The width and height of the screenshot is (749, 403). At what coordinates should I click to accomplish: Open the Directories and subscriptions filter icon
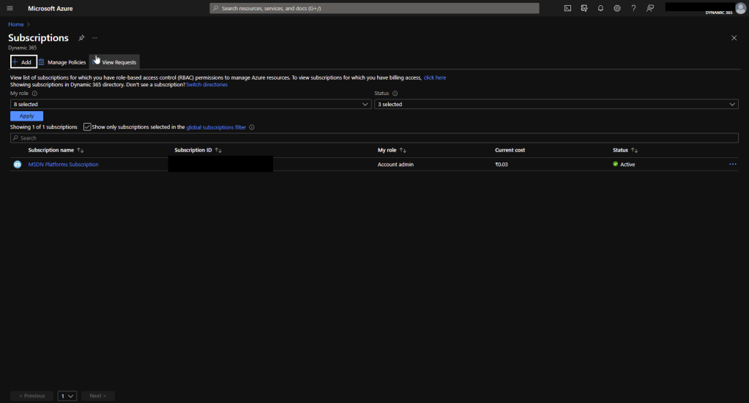pos(584,9)
